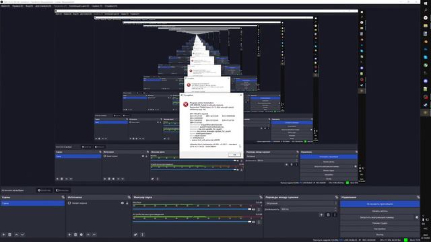Move source down arrow in Sources panel
This screenshot has width=431, height=242.
pos(94,235)
